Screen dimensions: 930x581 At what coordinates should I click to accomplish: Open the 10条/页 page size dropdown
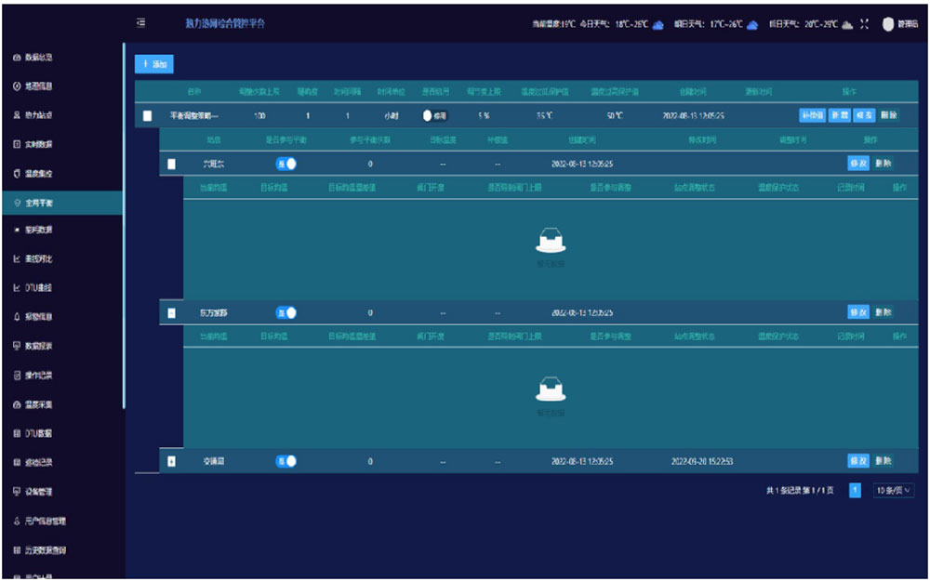pos(893,490)
